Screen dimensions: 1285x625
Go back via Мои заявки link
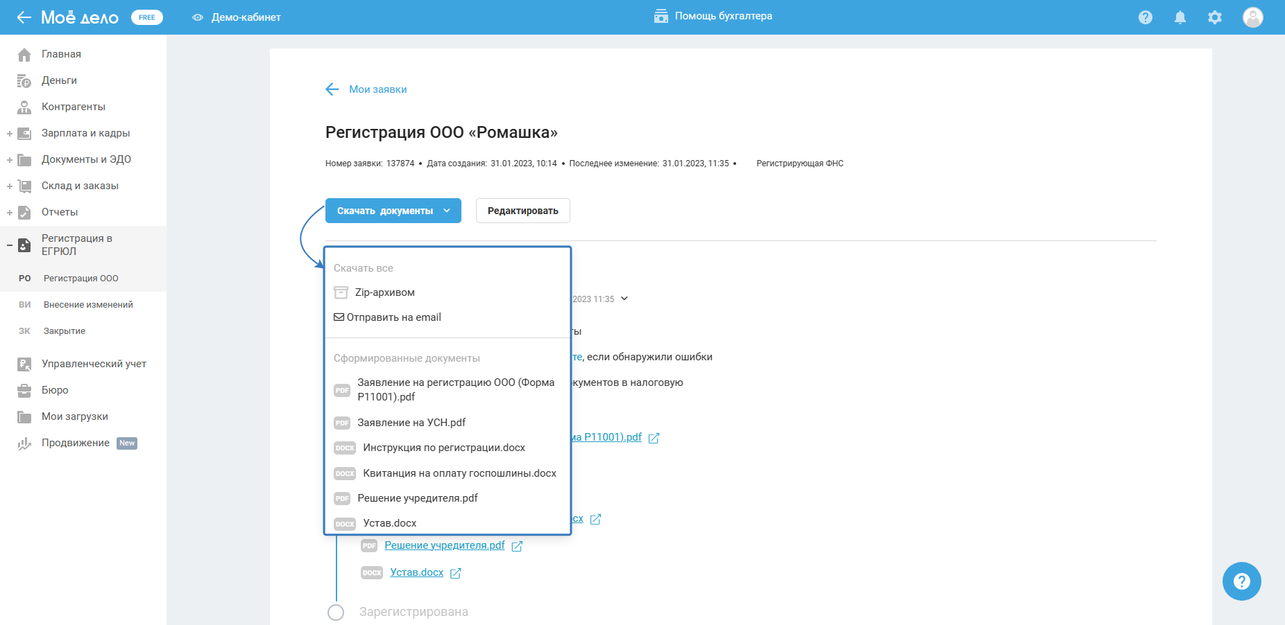click(x=377, y=89)
